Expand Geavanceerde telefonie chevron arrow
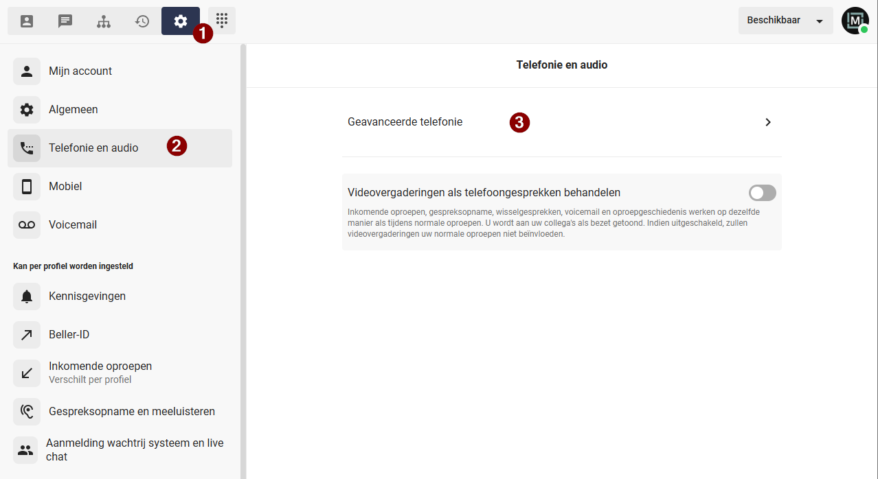 [x=768, y=122]
